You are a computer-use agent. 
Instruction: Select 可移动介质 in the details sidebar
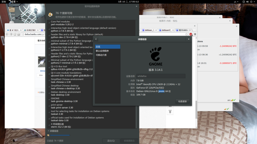pos(107,55)
